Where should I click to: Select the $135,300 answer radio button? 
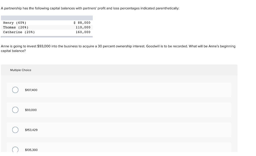15,150
